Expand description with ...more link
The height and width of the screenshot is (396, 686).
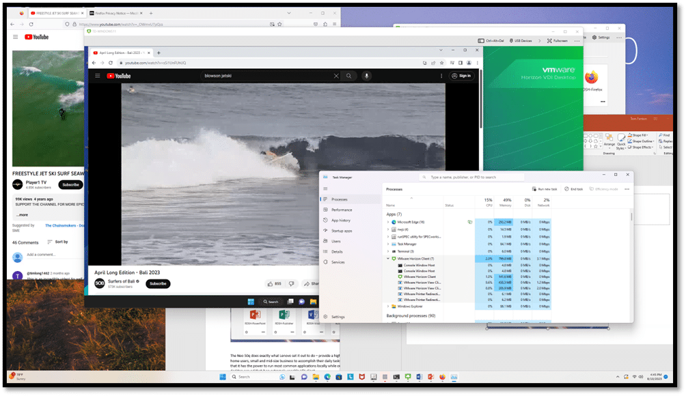point(22,215)
